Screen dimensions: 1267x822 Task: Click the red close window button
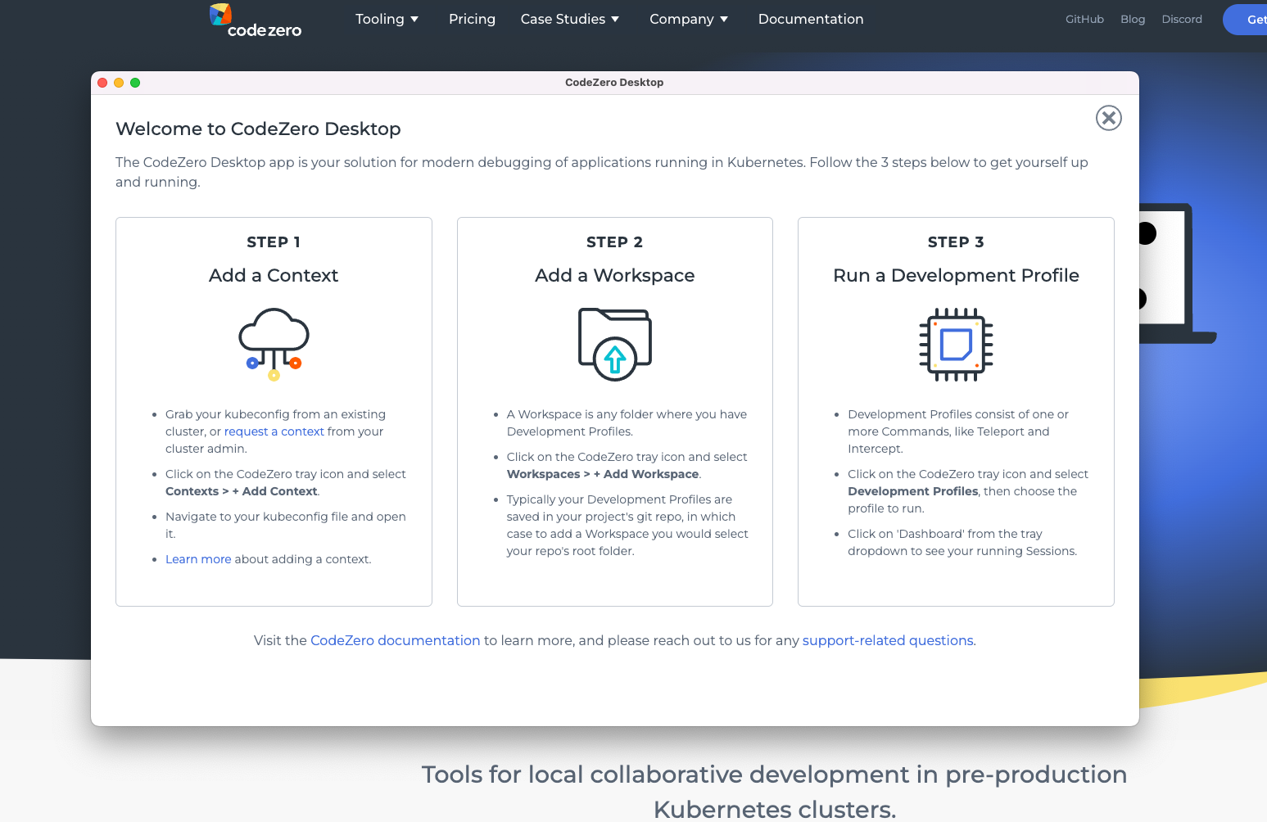(x=102, y=83)
